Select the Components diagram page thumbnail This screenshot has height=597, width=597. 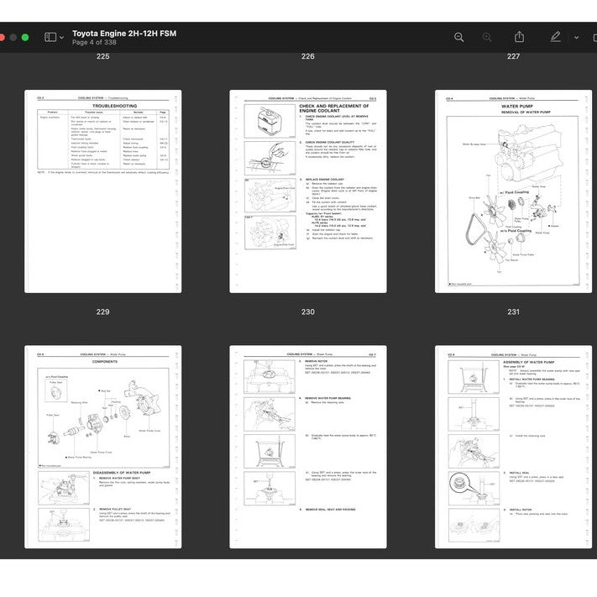tap(102, 447)
